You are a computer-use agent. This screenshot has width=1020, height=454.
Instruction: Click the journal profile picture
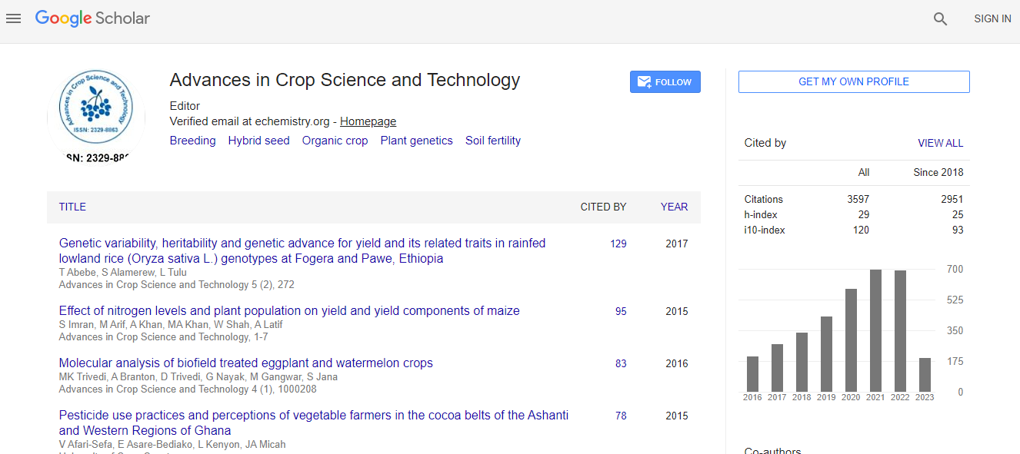tap(95, 114)
